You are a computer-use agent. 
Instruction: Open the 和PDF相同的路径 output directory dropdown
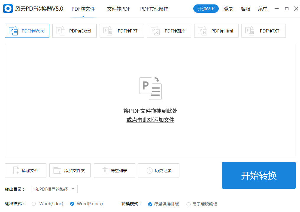point(54,189)
